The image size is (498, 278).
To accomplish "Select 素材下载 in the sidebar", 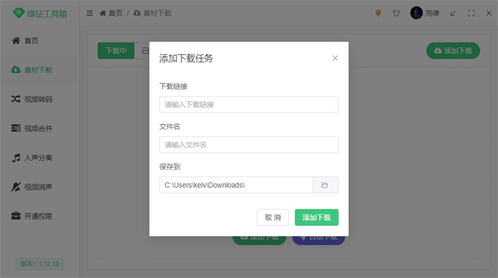I will click(40, 70).
